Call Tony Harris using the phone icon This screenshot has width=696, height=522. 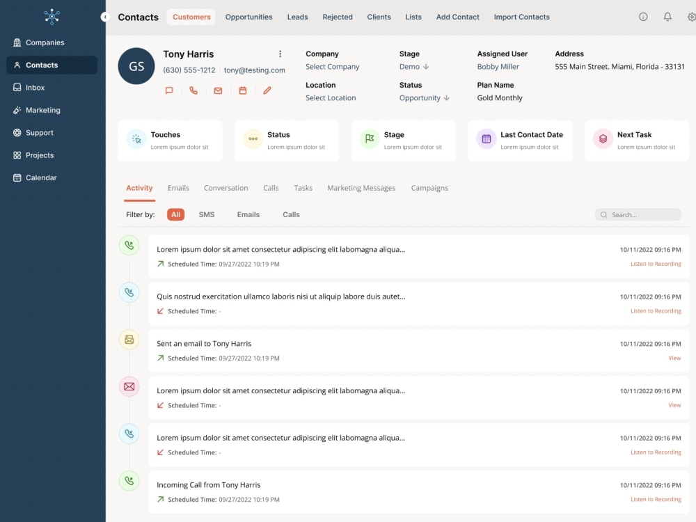pyautogui.click(x=193, y=90)
